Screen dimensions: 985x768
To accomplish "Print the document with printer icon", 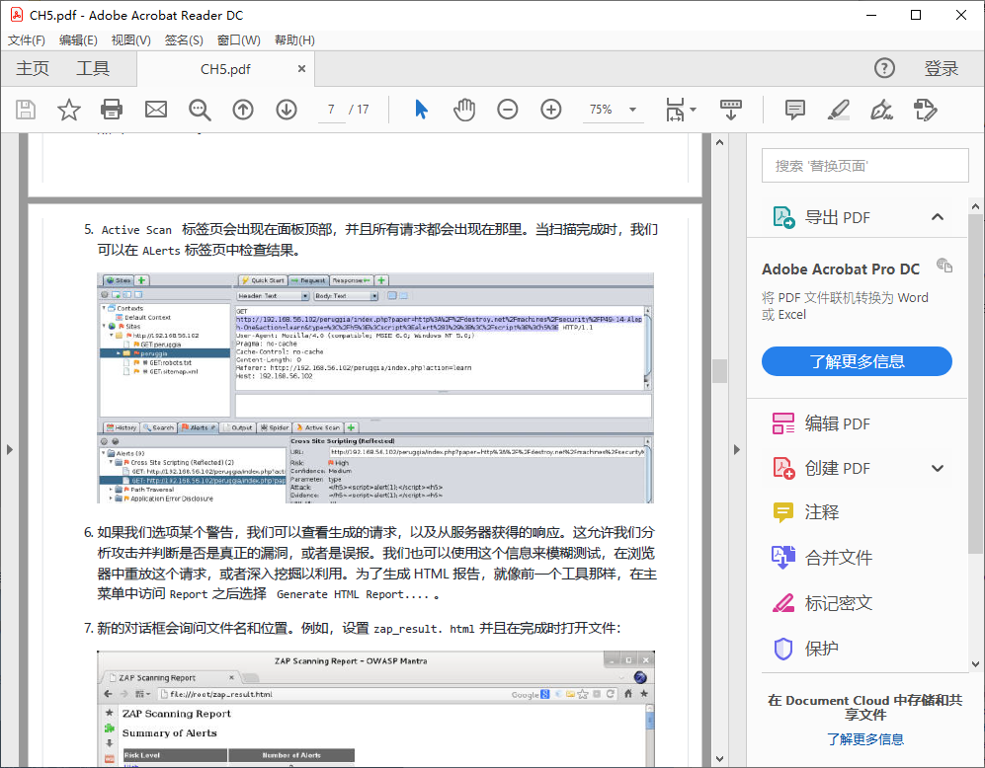I will point(112,110).
